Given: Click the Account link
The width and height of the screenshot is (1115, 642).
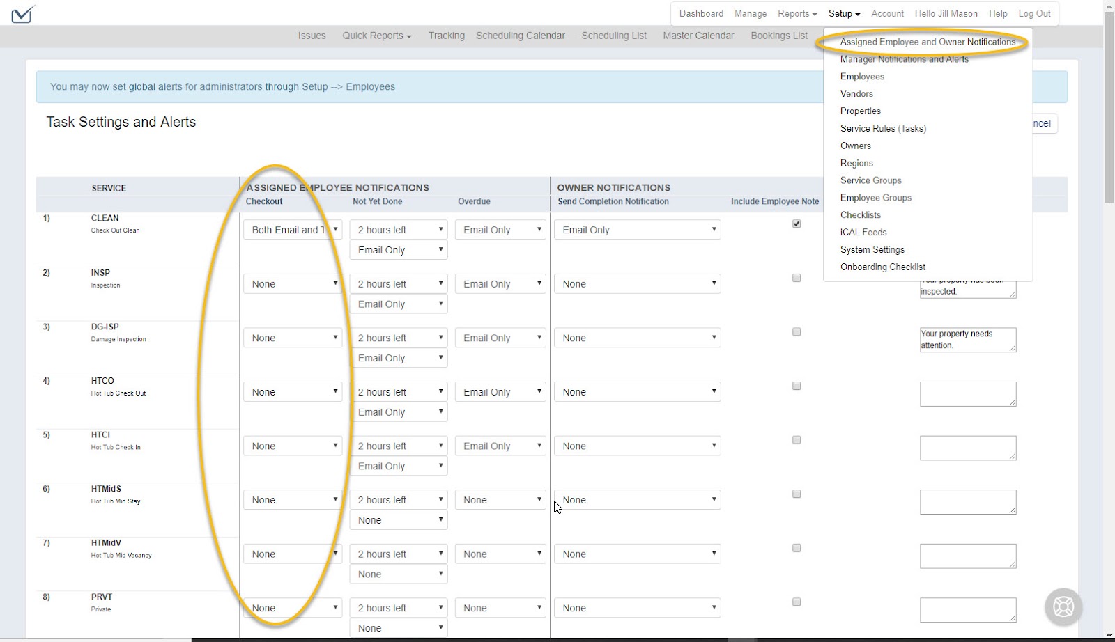Looking at the screenshot, I should pos(887,13).
